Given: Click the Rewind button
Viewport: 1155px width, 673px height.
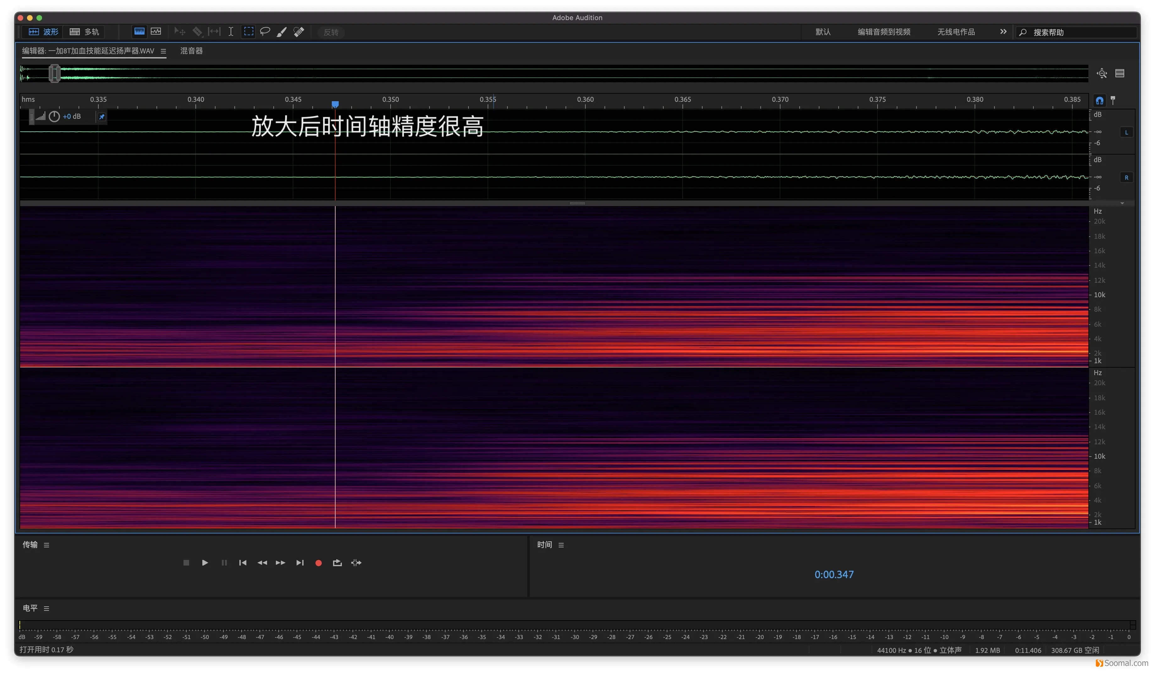Looking at the screenshot, I should pos(262,563).
